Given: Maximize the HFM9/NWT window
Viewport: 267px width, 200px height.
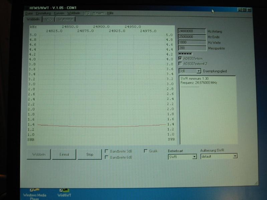Looking at the screenshot, I should coord(244,10).
